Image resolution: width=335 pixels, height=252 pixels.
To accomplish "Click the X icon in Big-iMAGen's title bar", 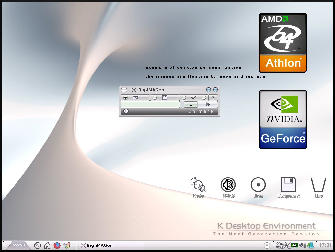I will click(x=134, y=90).
